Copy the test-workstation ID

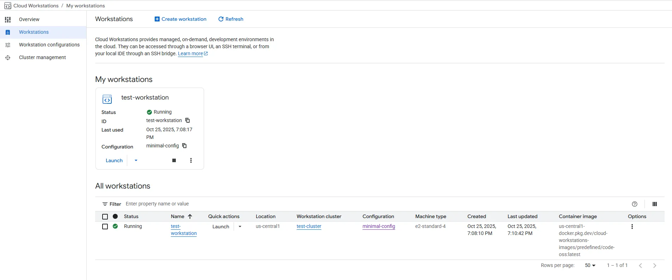(x=187, y=120)
